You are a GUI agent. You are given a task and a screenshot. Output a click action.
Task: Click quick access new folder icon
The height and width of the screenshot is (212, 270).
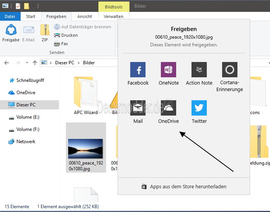pyautogui.click(x=26, y=6)
